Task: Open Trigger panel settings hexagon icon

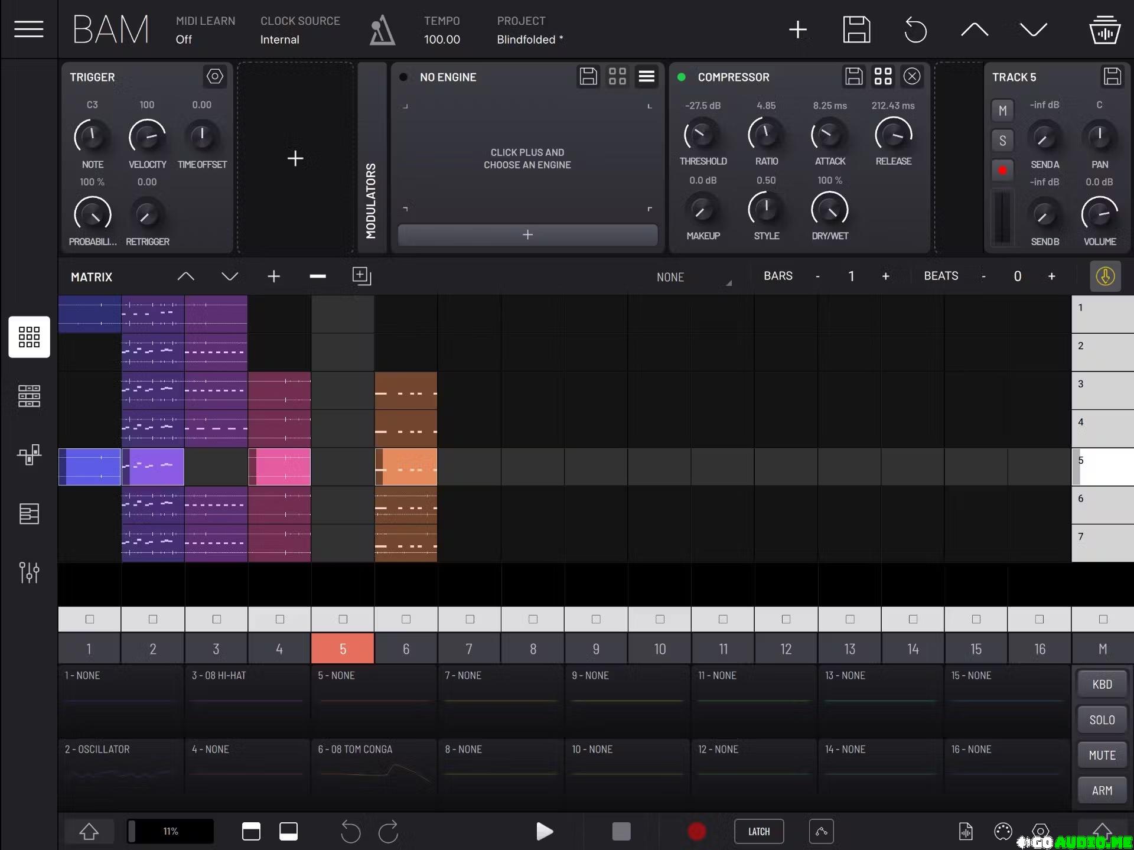Action: click(x=214, y=76)
